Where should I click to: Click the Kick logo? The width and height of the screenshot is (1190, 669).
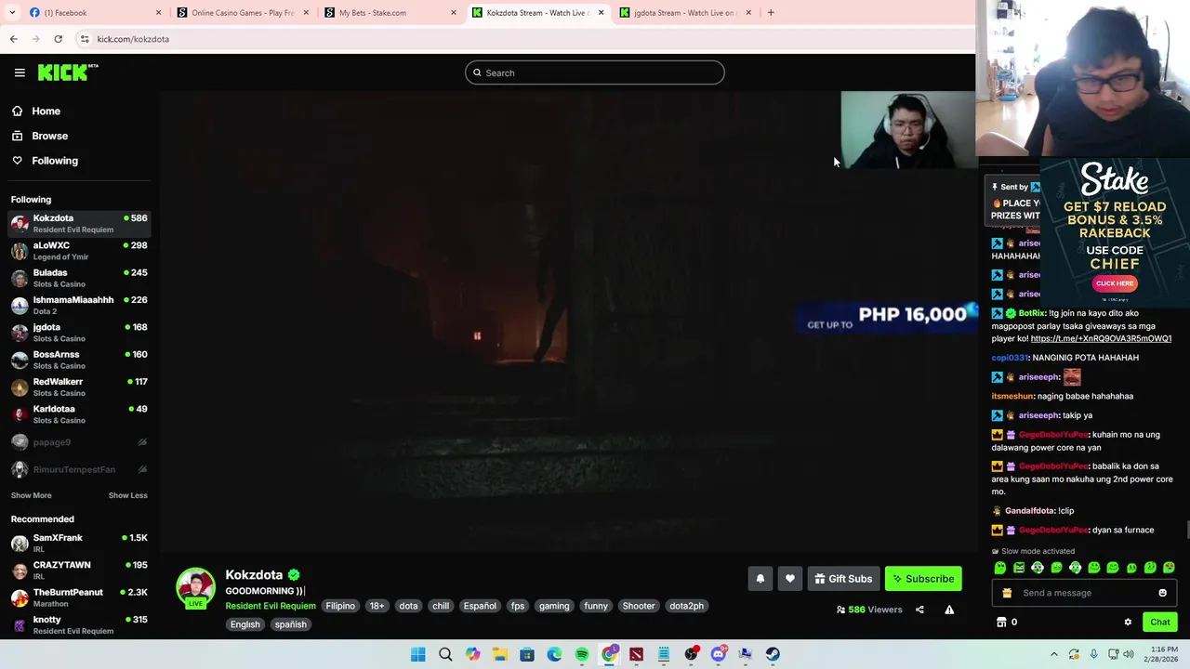tap(67, 72)
